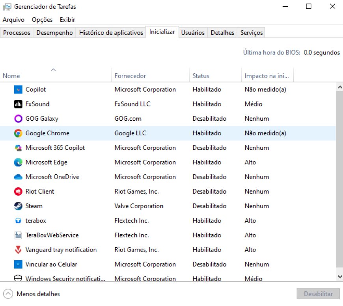This screenshot has width=343, height=306.
Task: Click Médio impact in FxSound row
Action: click(x=254, y=104)
